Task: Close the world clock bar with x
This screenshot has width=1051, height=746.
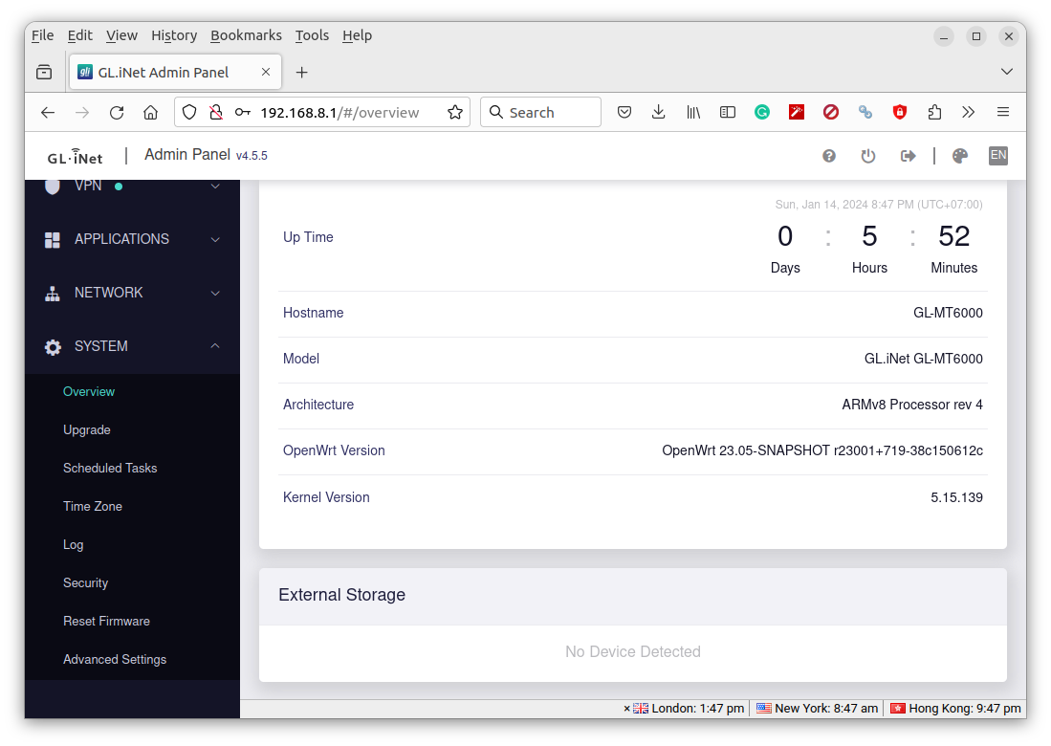Action: (x=626, y=709)
